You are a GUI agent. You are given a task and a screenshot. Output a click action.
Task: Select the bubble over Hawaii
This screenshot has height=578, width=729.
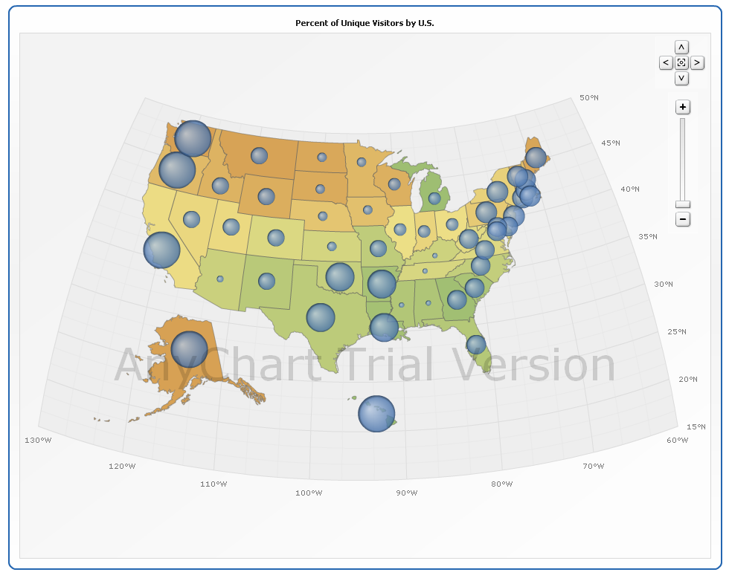[x=376, y=414]
